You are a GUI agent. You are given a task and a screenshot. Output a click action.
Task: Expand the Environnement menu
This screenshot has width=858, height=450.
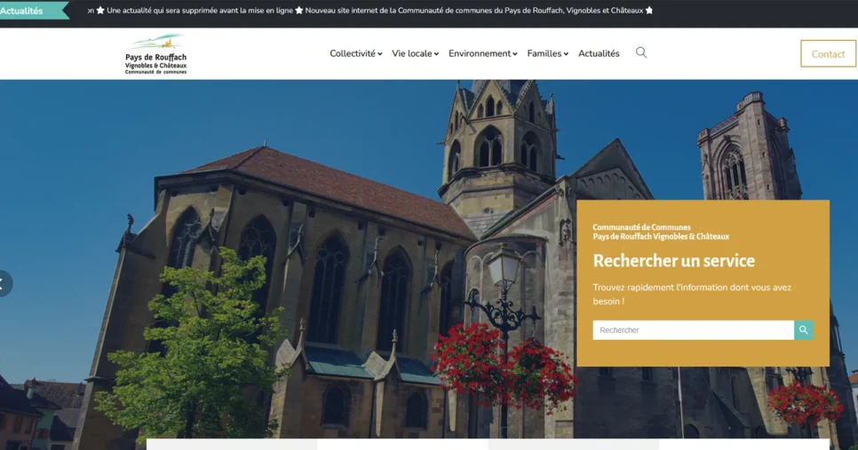(x=482, y=53)
